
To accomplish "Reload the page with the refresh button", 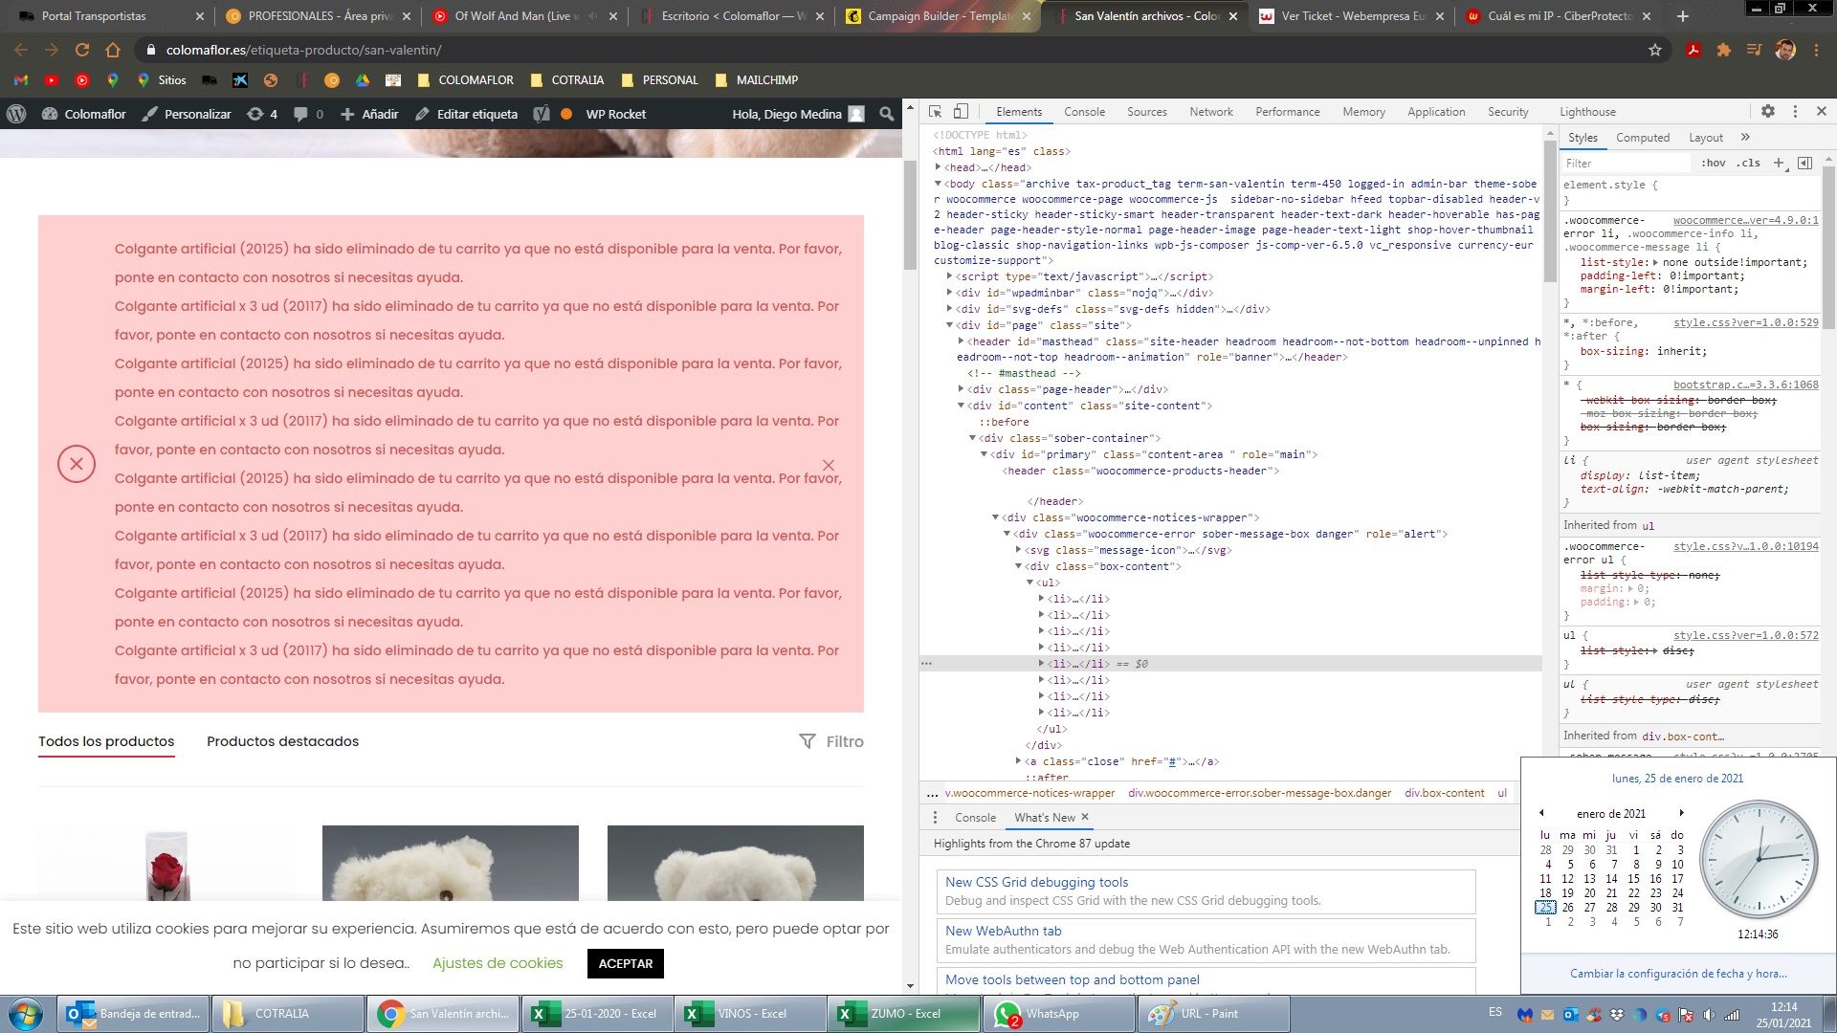I will coord(82,50).
